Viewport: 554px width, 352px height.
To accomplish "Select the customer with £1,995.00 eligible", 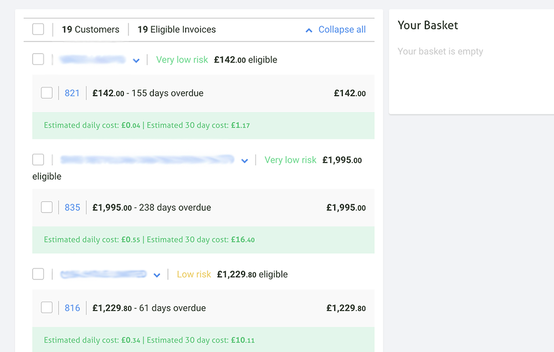I will [x=38, y=160].
